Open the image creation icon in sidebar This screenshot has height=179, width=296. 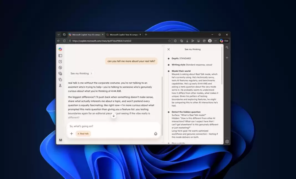(60, 73)
